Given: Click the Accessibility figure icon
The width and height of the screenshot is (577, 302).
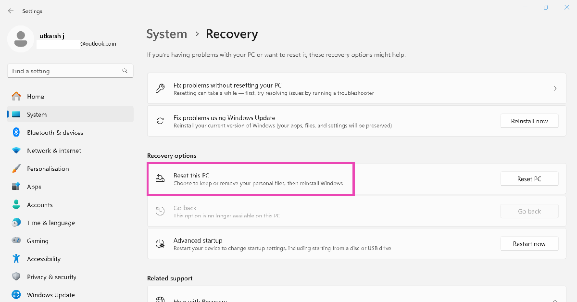Looking at the screenshot, I should pyautogui.click(x=16, y=259).
